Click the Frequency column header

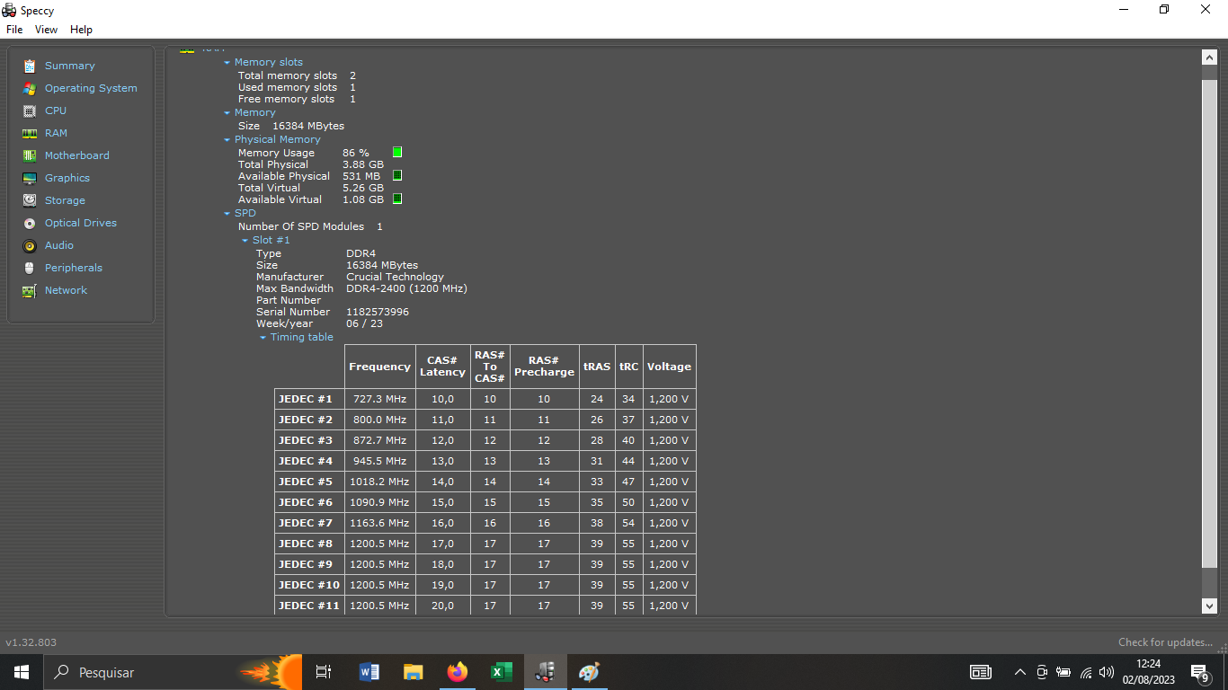380,367
